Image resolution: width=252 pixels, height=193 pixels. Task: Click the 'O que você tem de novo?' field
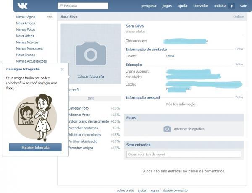click(x=184, y=154)
